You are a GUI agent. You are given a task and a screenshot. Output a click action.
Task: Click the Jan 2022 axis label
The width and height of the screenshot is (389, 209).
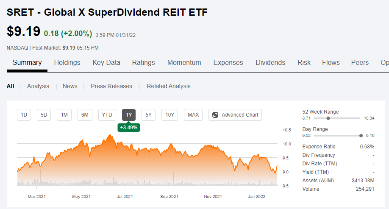click(256, 197)
